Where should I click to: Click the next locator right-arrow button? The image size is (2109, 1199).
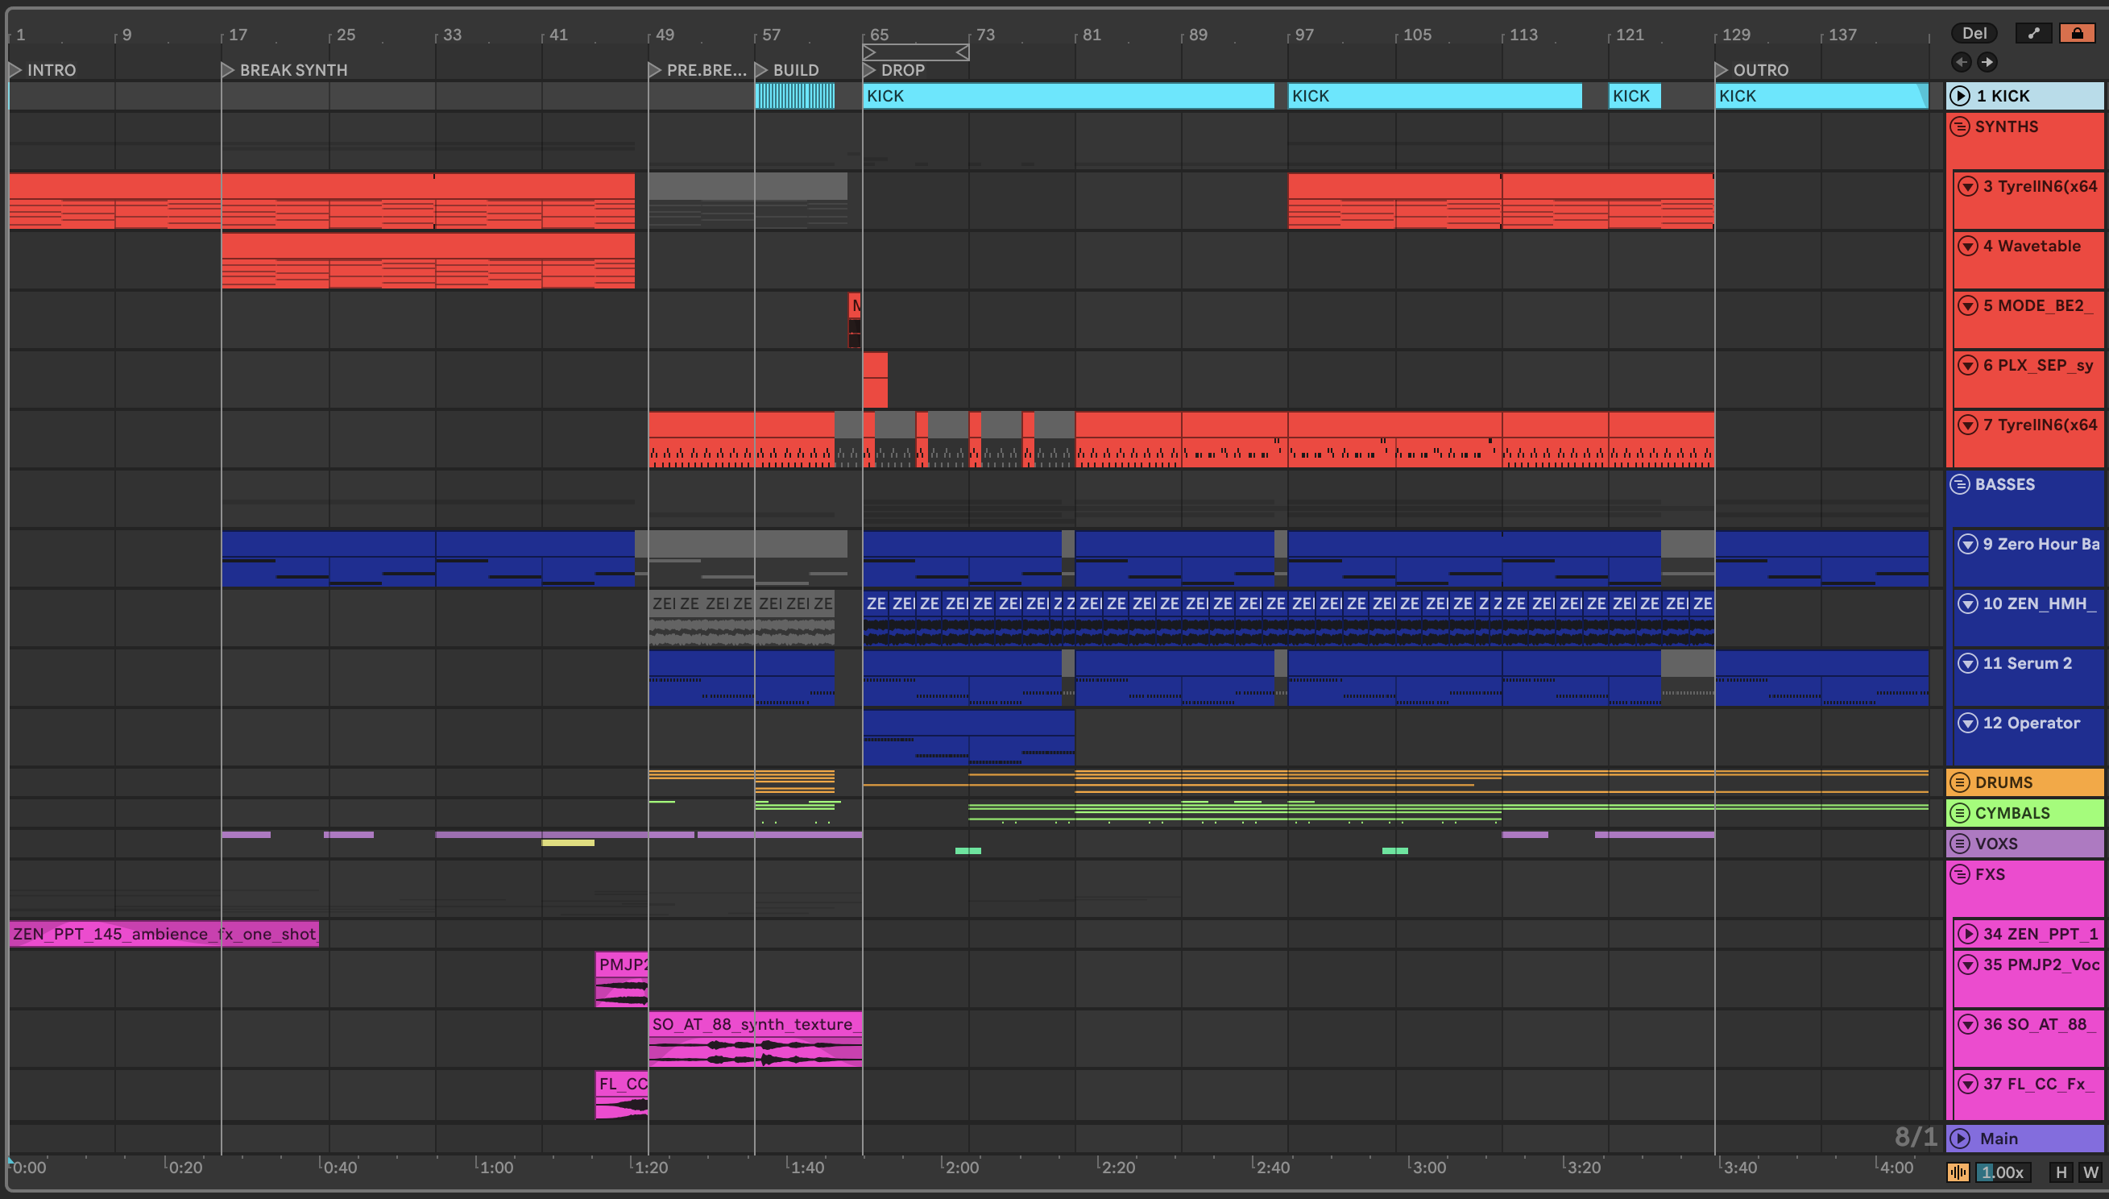[1987, 62]
